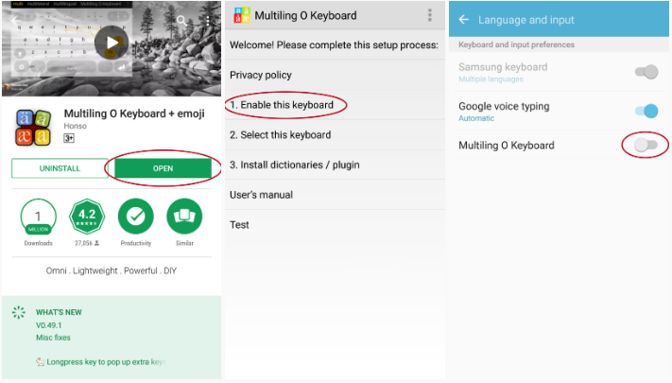Enable the Multiling O Keyboard switch
This screenshot has width=672, height=383.
tap(646, 145)
